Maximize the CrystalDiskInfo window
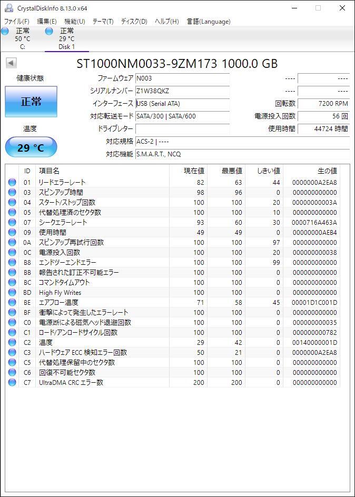 (x=318, y=8)
